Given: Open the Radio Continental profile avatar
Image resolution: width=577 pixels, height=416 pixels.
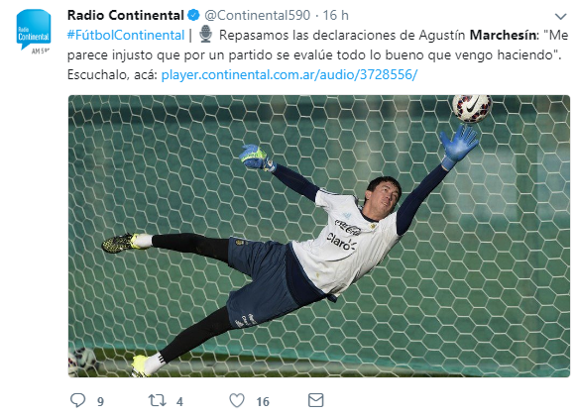Looking at the screenshot, I should [34, 32].
